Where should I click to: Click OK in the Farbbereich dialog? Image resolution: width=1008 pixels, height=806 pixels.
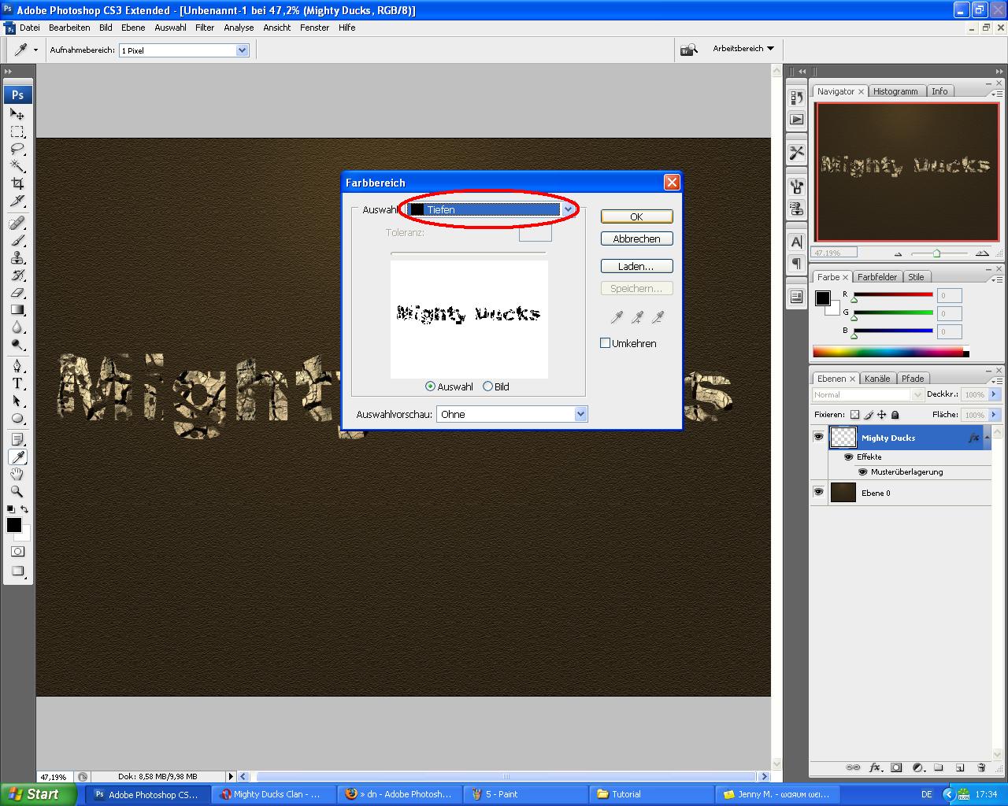coord(636,216)
